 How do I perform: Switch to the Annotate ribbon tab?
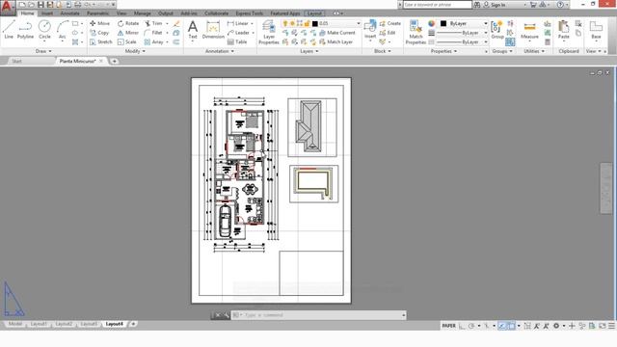[x=69, y=13]
